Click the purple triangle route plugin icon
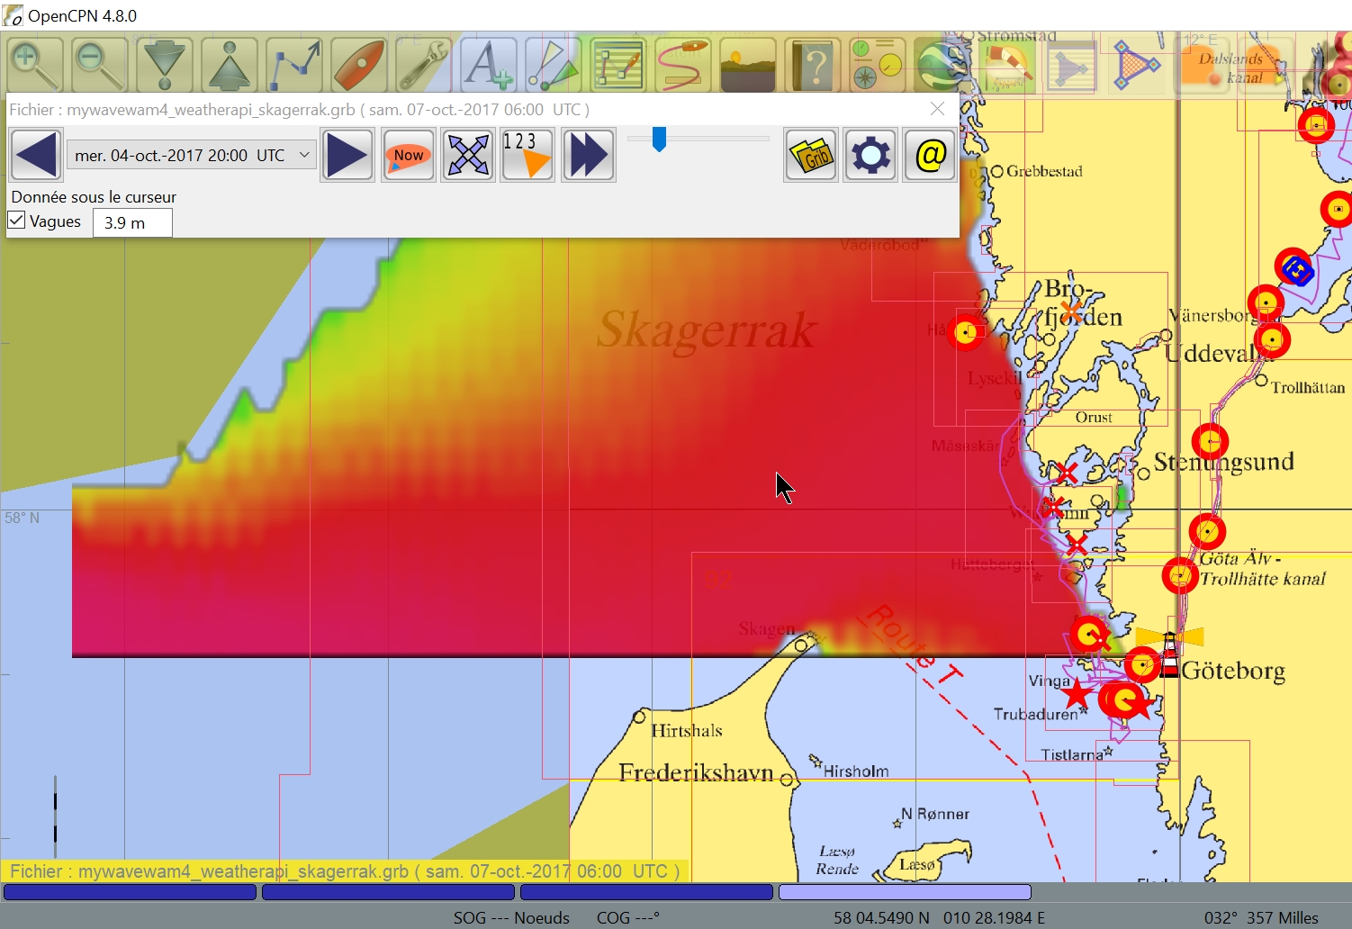The image size is (1352, 929). pyautogui.click(x=1072, y=64)
